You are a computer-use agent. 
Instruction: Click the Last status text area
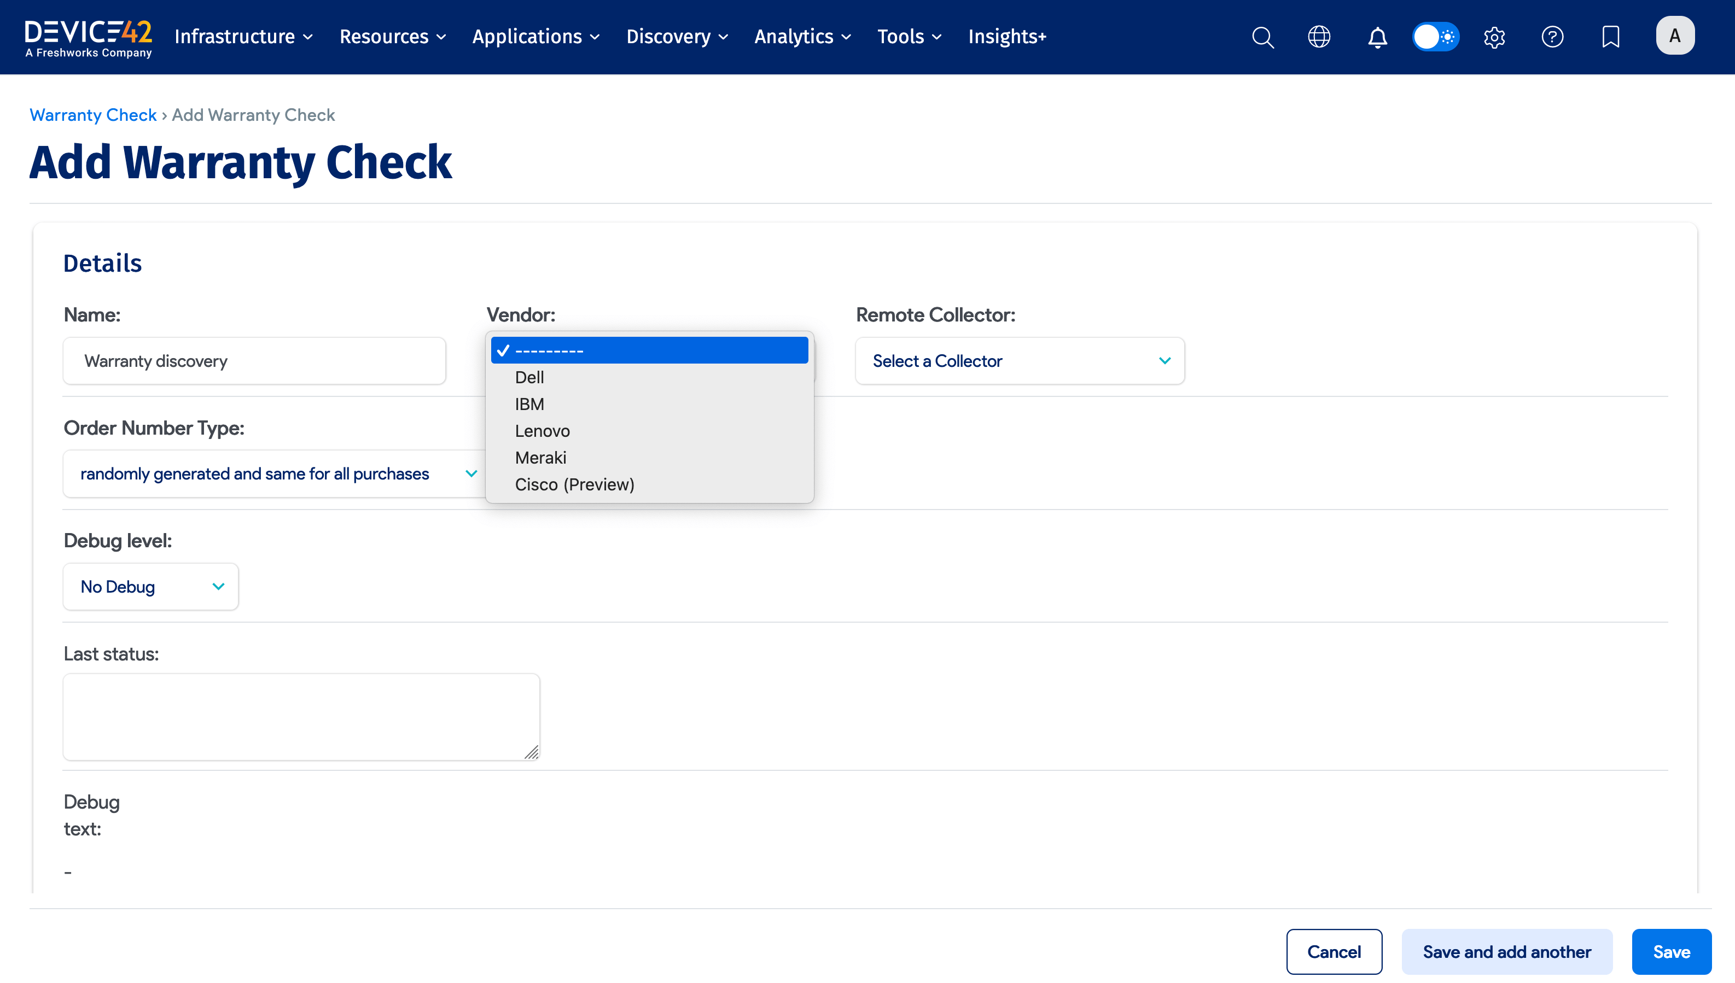[x=301, y=716]
